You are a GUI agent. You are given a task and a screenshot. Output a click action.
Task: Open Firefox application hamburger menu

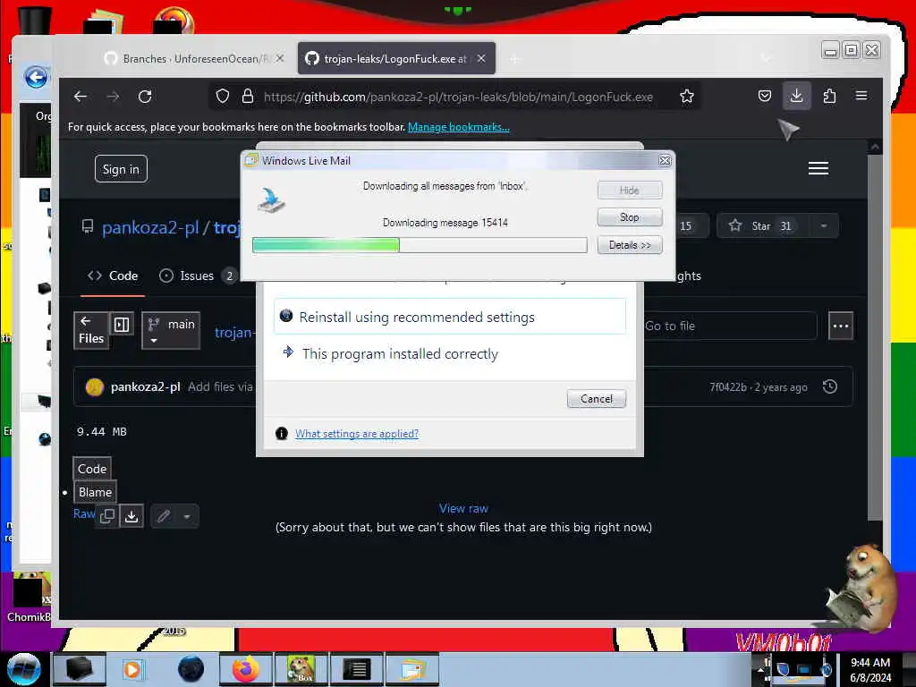pyautogui.click(x=861, y=96)
